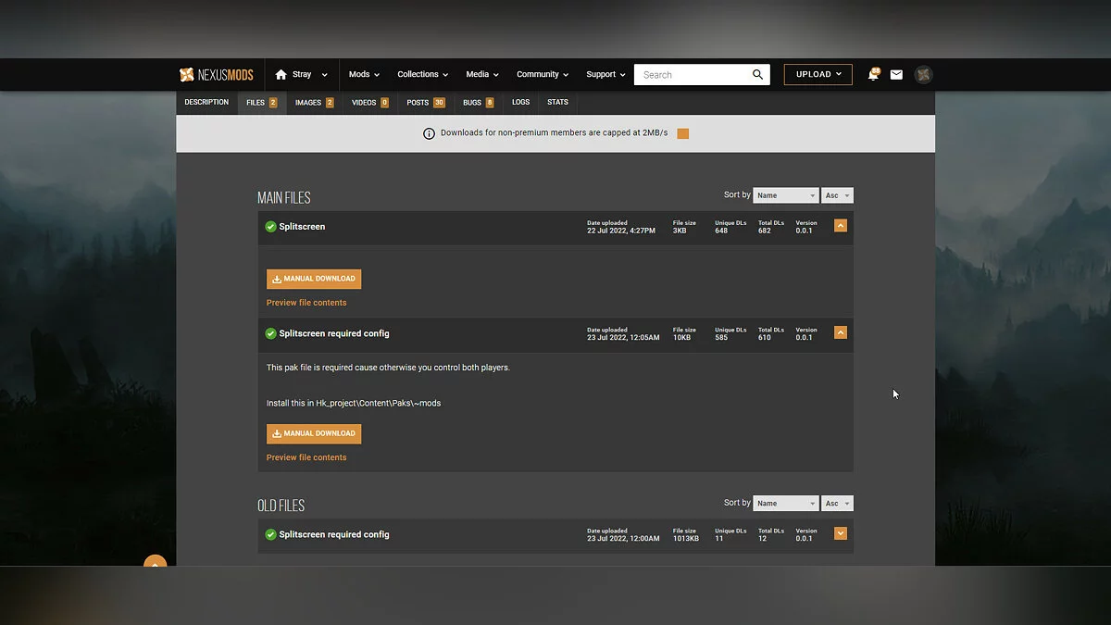Collapse the Splitscreen required config main file
This screenshot has height=625, width=1111.
pyautogui.click(x=840, y=332)
